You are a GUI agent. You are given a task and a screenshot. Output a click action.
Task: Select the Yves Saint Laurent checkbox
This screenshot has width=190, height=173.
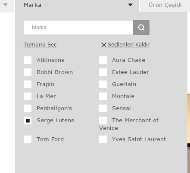click(103, 139)
